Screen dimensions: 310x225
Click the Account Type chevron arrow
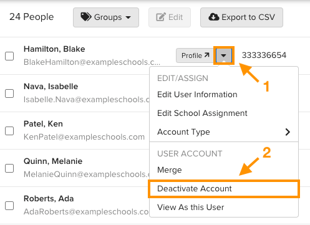[x=288, y=132]
